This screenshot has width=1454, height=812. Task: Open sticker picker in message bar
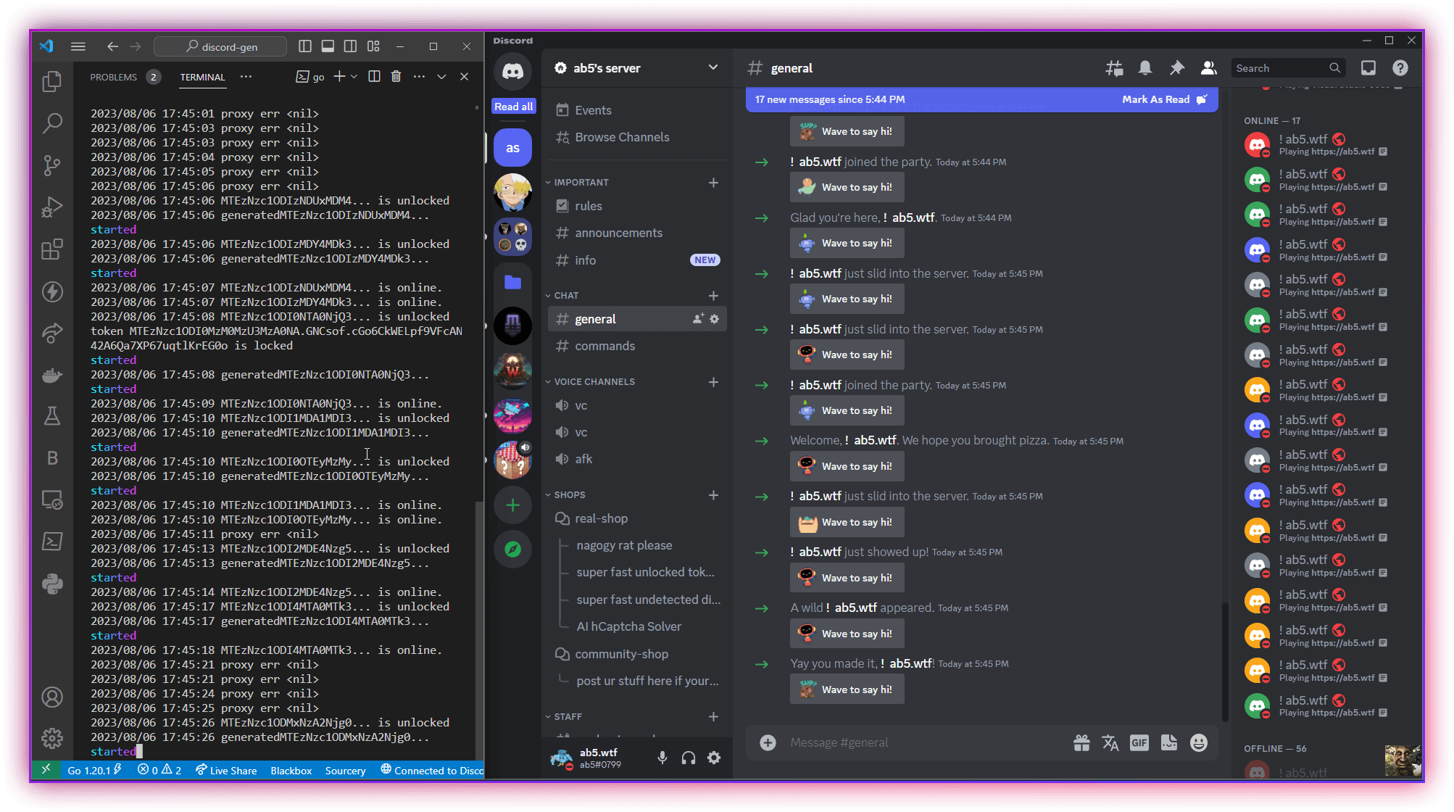pyautogui.click(x=1169, y=742)
